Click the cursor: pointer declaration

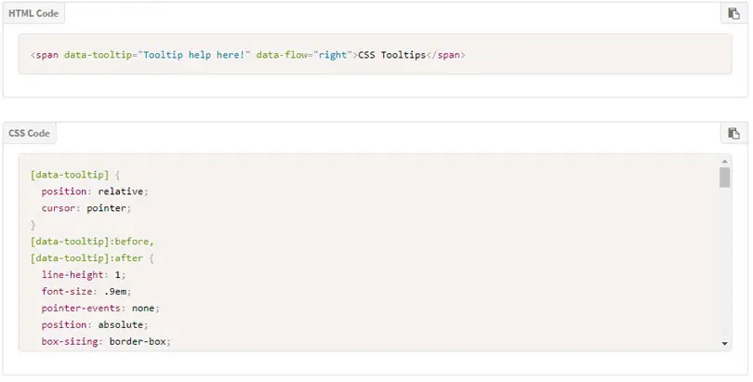[86, 208]
